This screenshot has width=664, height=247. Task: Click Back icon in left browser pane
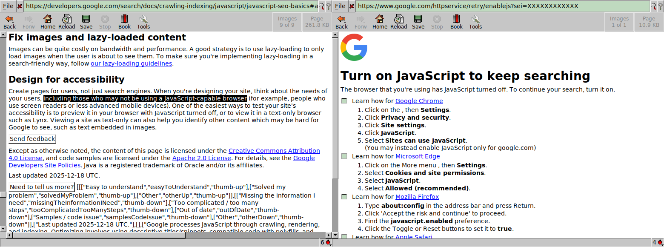click(9, 22)
